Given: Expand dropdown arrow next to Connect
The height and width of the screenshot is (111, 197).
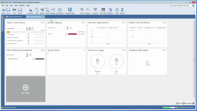Looking at the screenshot, I should [x=34, y=11].
